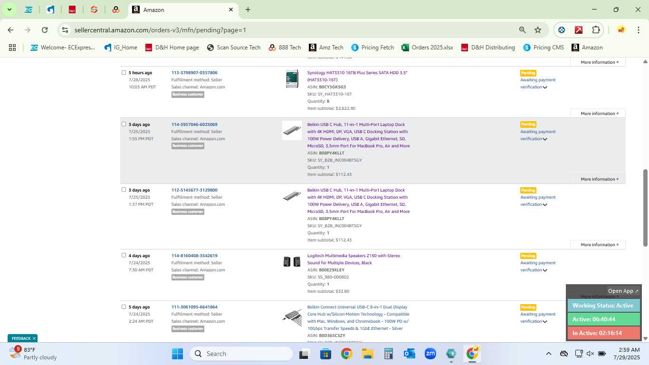Tick checkbox for order 112-5145677-3129800
The height and width of the screenshot is (365, 649).
click(124, 190)
